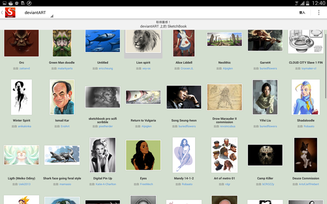The width and height of the screenshot is (327, 204).
Task: Visit artist ErolArt's profile link
Action: [65, 126]
